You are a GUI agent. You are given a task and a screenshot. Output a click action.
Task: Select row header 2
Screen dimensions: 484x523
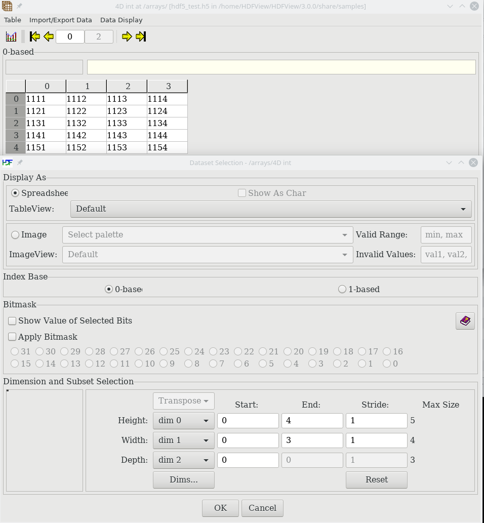[x=16, y=124]
